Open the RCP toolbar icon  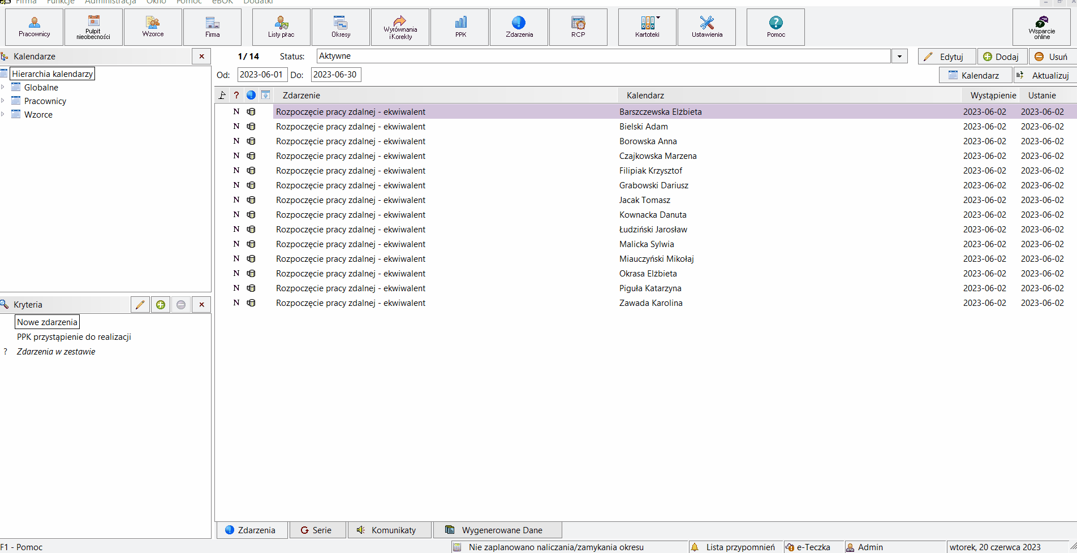point(578,27)
